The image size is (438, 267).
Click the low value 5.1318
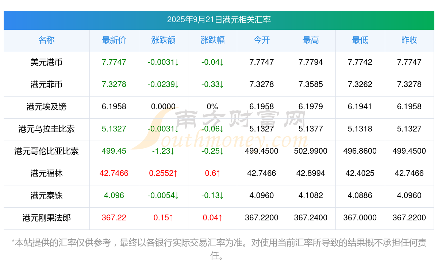coord(360,129)
